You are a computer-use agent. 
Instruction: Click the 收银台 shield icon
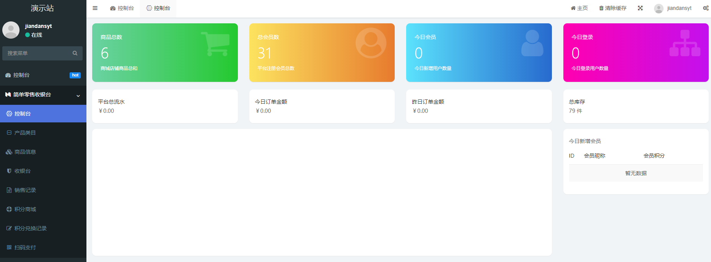click(x=9, y=171)
